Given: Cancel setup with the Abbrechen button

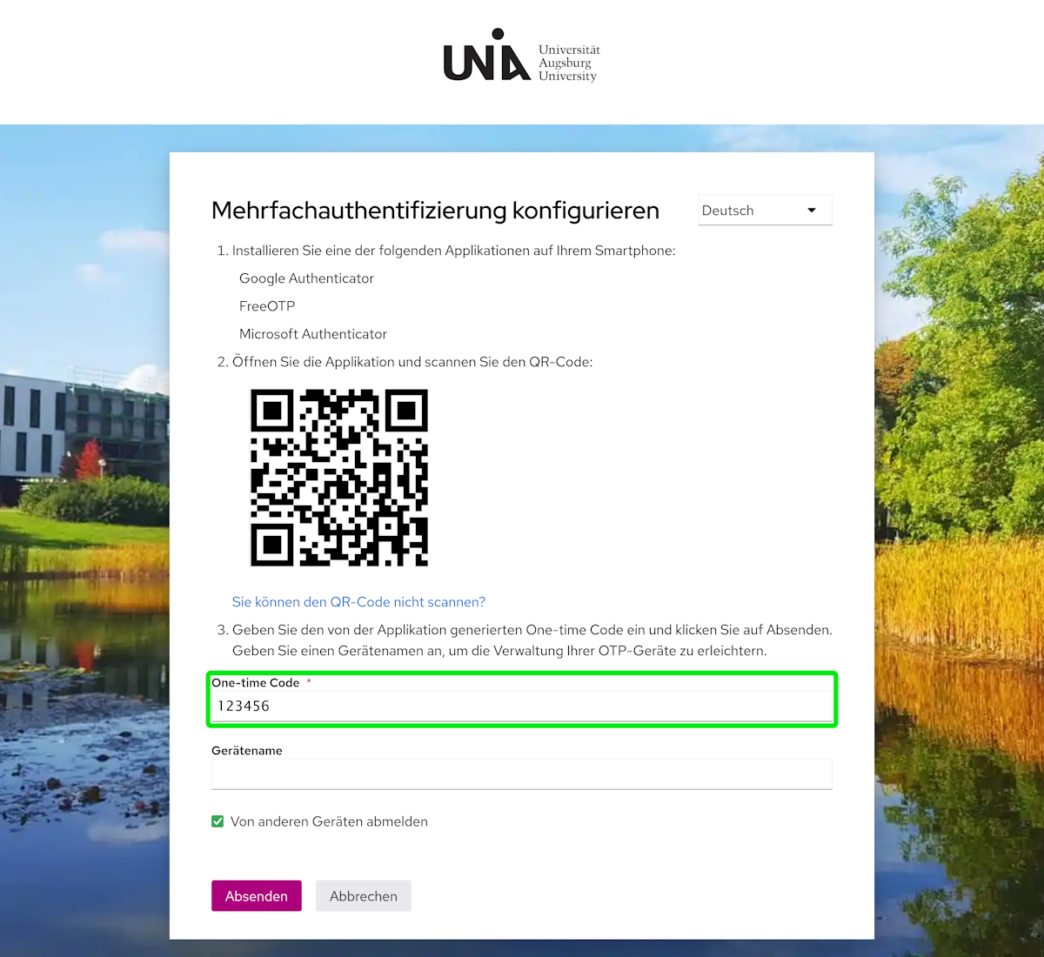Looking at the screenshot, I should coord(364,896).
